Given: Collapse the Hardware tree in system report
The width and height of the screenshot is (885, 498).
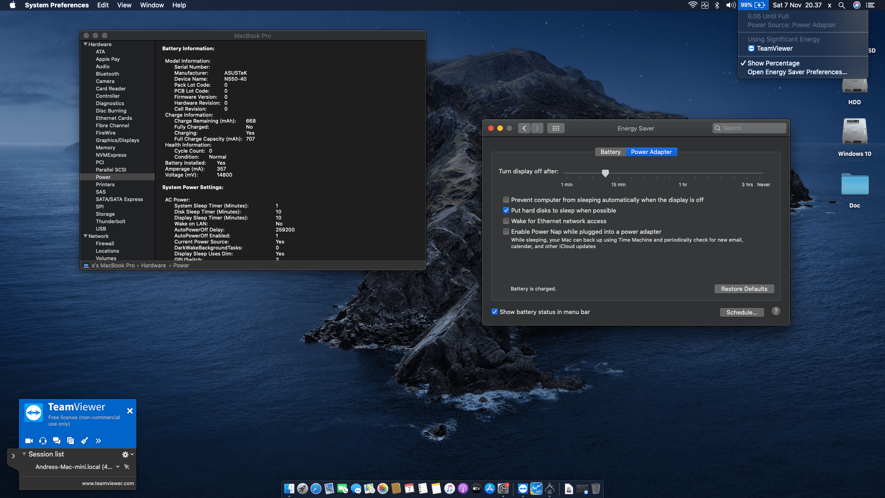Looking at the screenshot, I should [85, 44].
